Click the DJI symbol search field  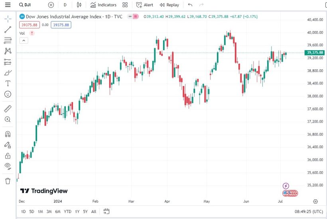point(30,5)
